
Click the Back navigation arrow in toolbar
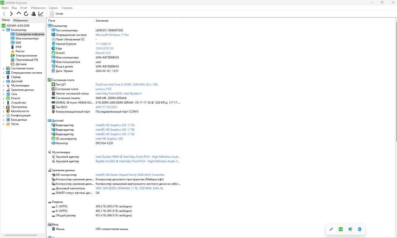[x=4, y=14]
